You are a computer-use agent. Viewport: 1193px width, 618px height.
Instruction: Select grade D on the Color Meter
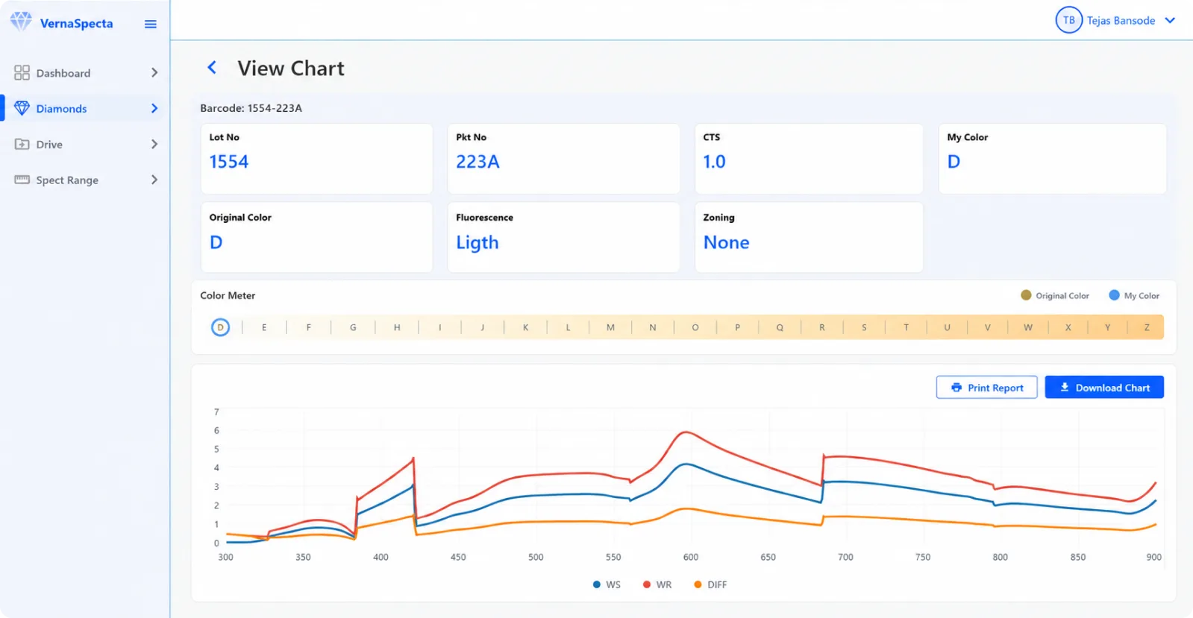(x=220, y=327)
